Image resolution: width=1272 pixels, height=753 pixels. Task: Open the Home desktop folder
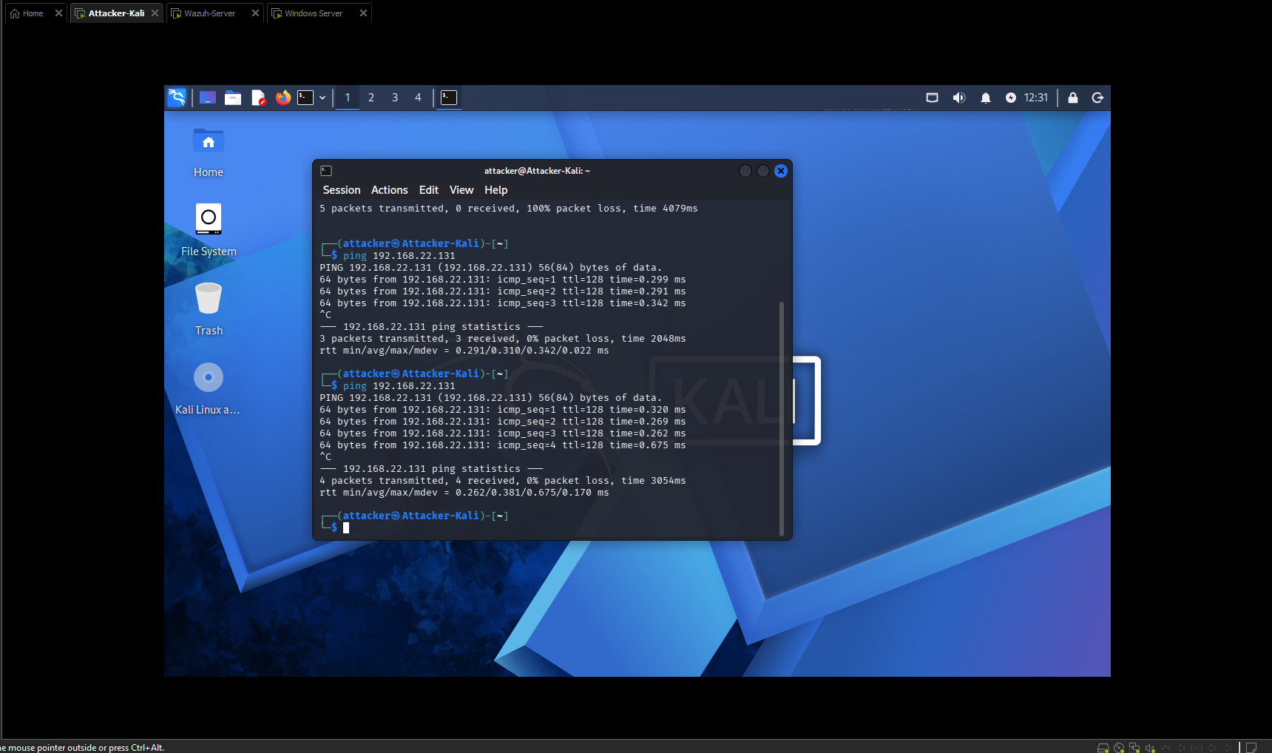point(209,152)
